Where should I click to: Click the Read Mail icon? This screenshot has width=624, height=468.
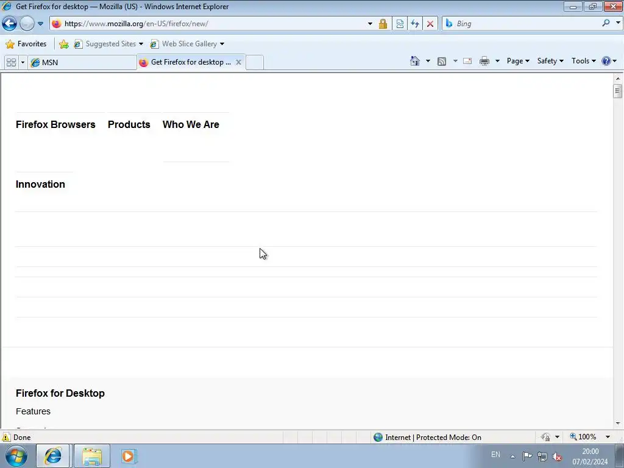(467, 61)
